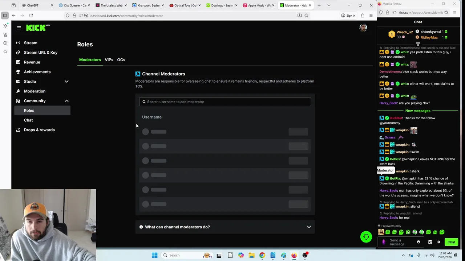Switch to the Moderators tab
The image size is (465, 261).
tap(90, 60)
